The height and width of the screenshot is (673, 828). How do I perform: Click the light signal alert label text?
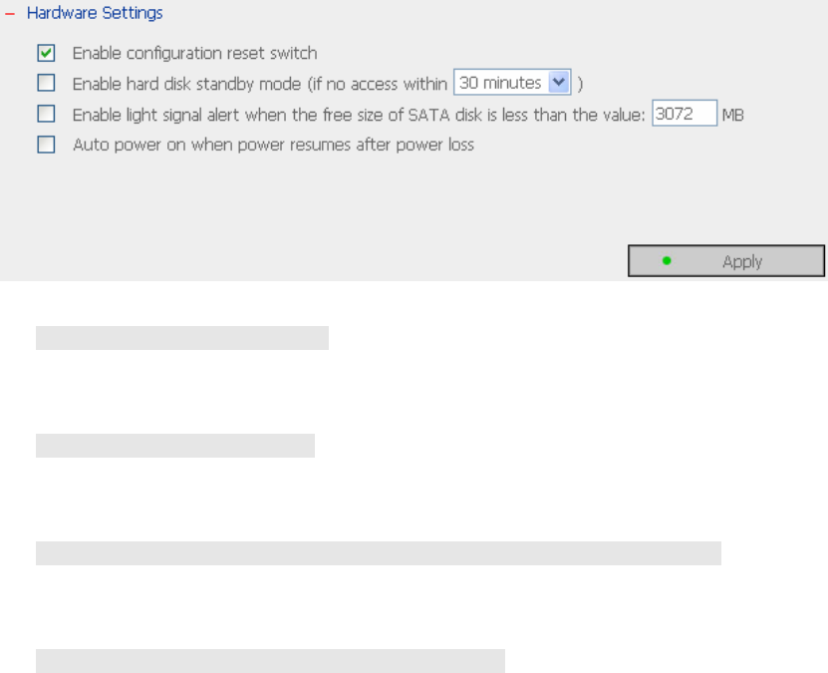click(x=359, y=115)
